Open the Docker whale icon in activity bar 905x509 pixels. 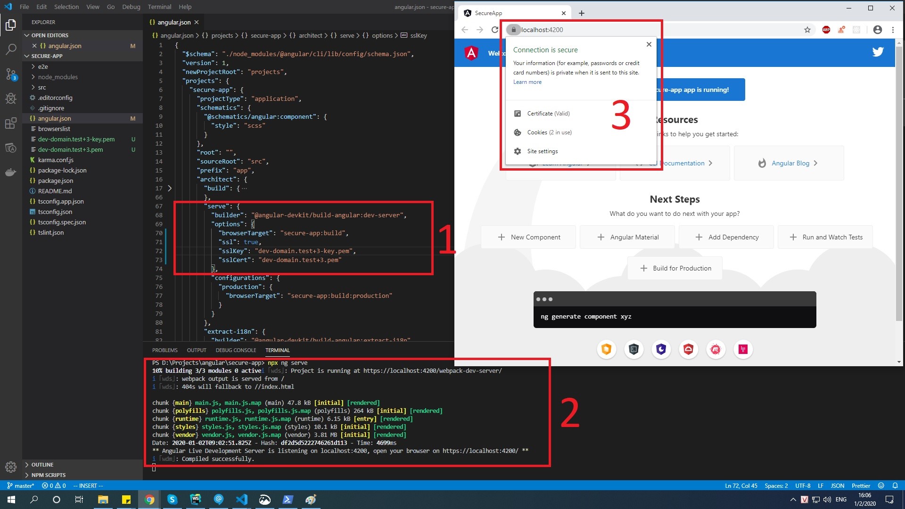(x=11, y=172)
